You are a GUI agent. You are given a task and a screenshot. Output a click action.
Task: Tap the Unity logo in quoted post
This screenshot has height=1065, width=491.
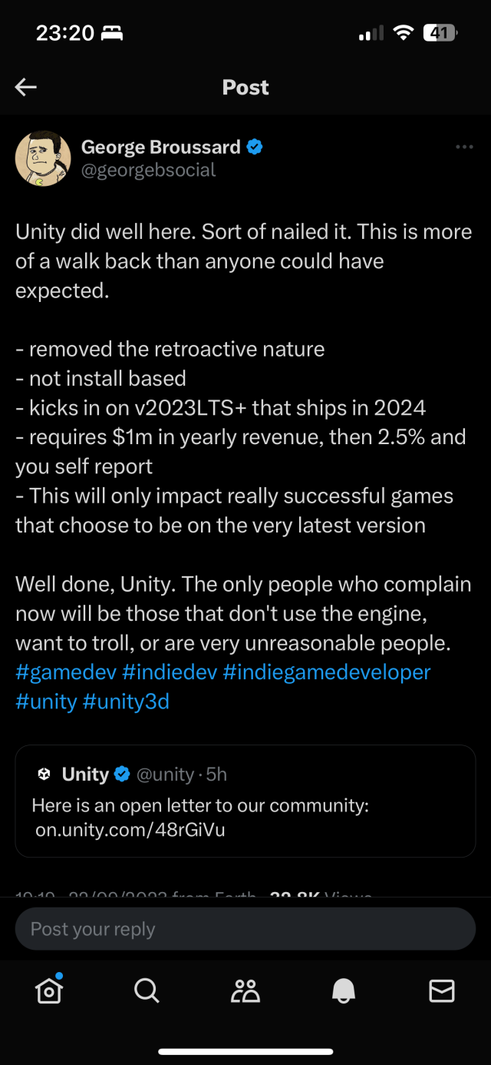click(x=44, y=775)
